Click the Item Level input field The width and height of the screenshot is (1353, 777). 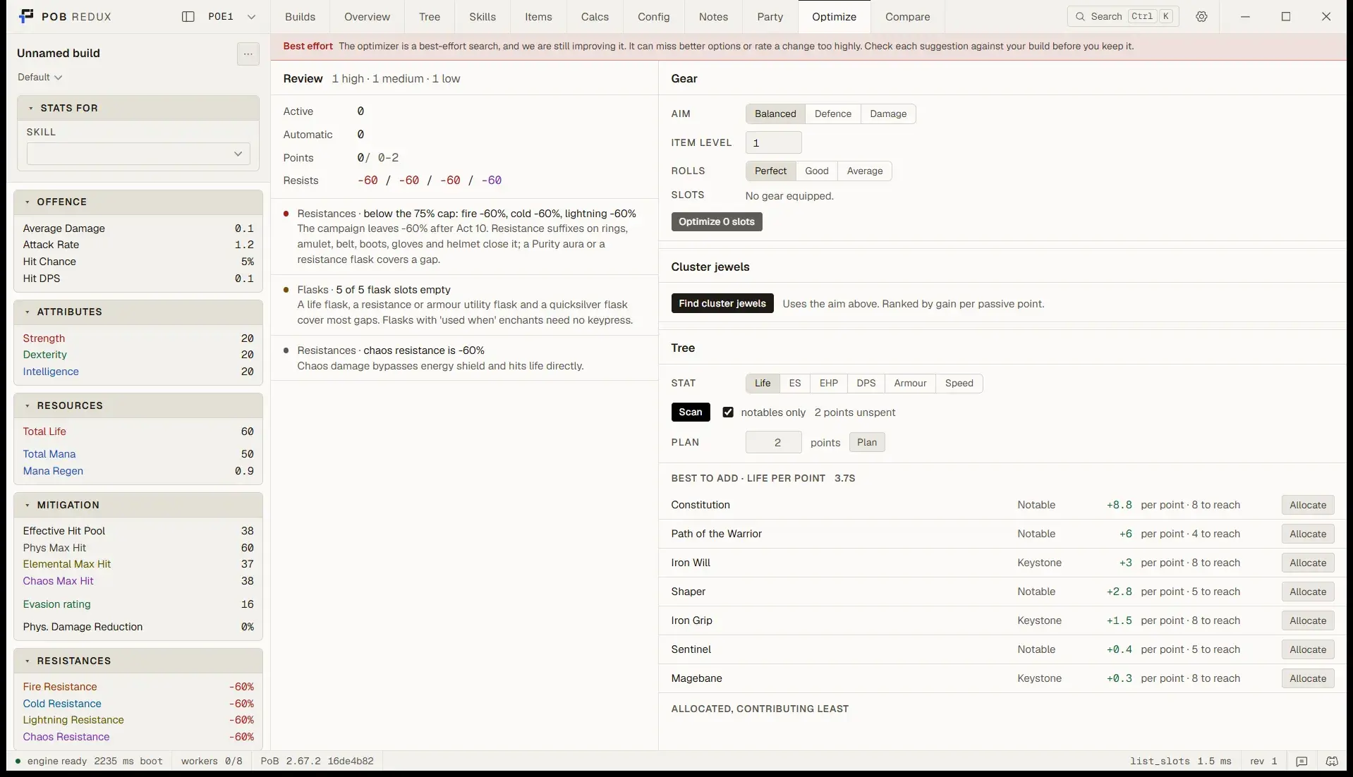click(773, 142)
